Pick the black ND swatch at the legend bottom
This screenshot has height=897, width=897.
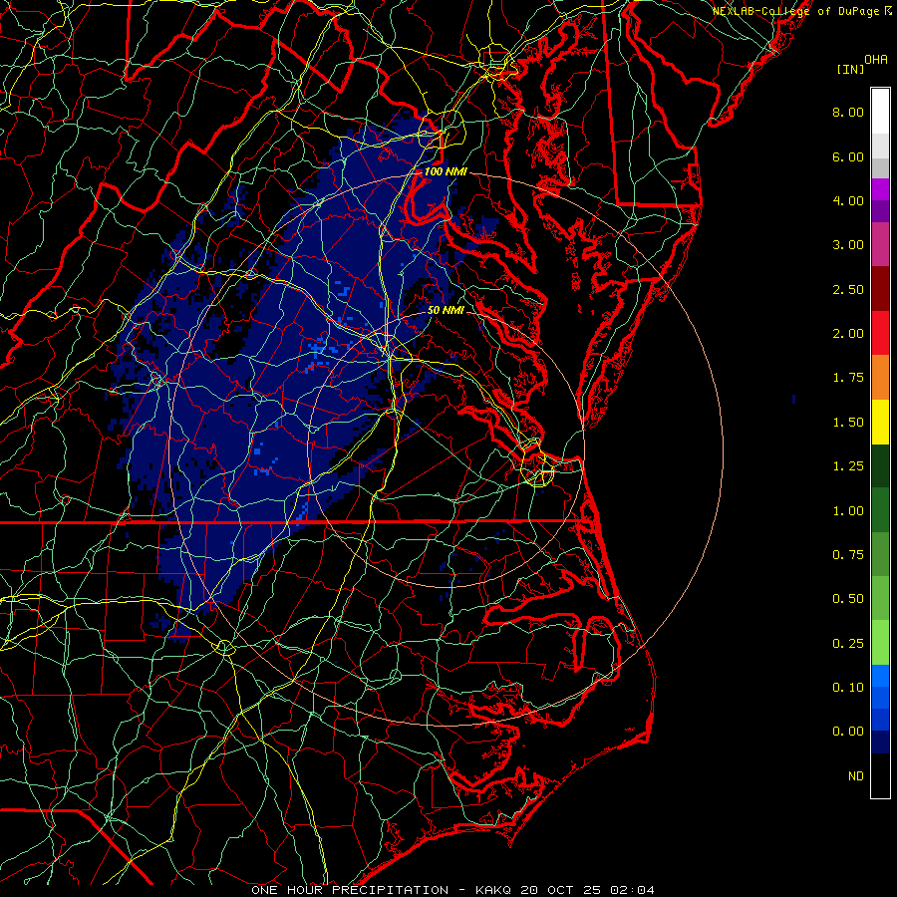click(880, 775)
